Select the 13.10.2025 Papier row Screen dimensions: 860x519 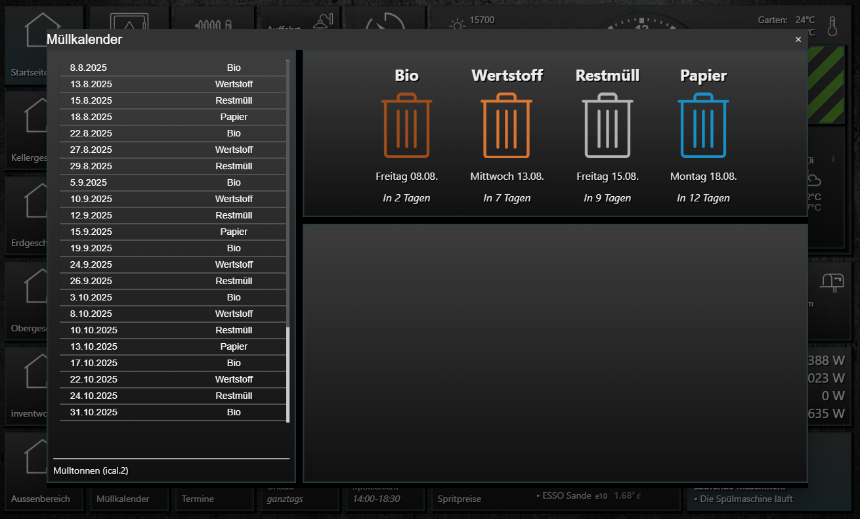click(173, 346)
